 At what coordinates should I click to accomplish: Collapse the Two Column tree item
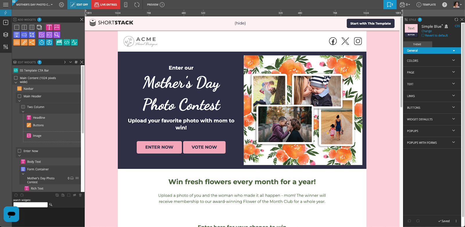pyautogui.click(x=23, y=111)
